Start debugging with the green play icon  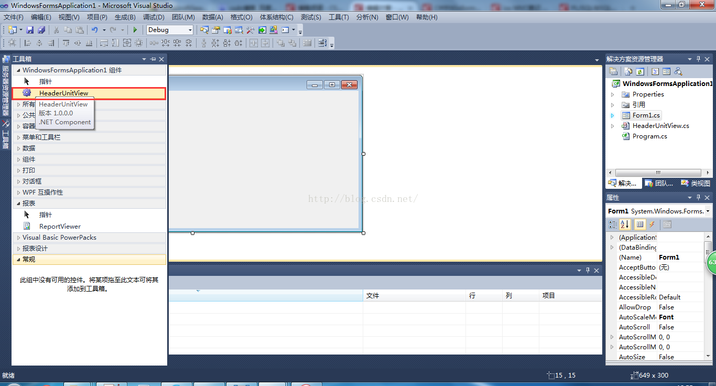click(x=135, y=30)
